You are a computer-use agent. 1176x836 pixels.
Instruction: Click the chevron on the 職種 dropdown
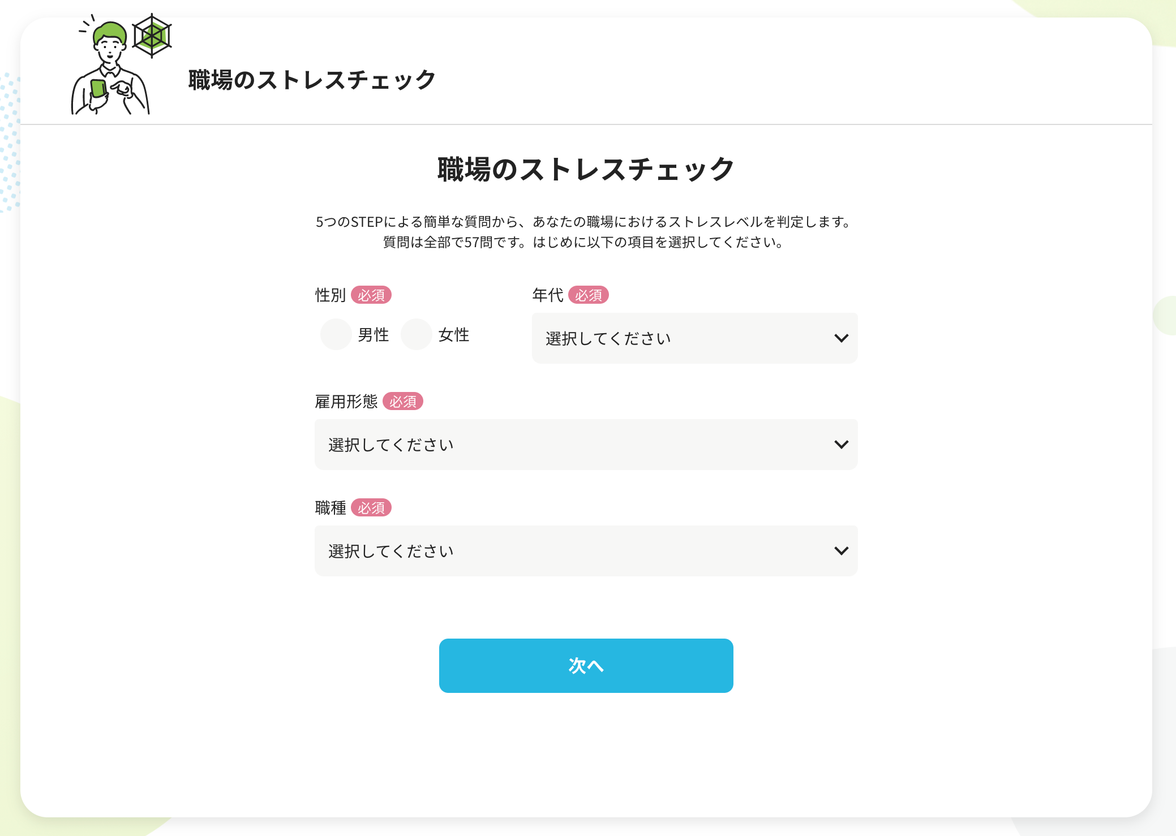point(841,550)
